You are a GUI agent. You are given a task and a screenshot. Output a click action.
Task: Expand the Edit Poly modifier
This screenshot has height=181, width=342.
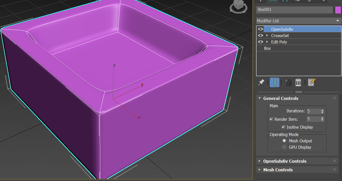(x=267, y=42)
